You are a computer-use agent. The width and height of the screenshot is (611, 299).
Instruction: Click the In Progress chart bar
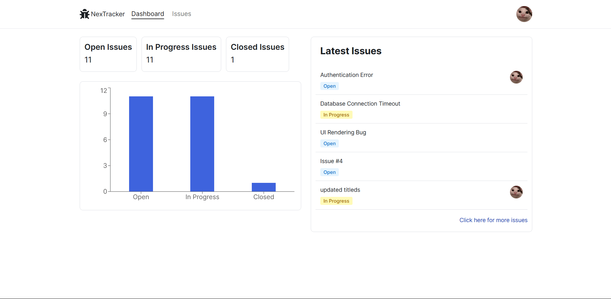coord(202,144)
